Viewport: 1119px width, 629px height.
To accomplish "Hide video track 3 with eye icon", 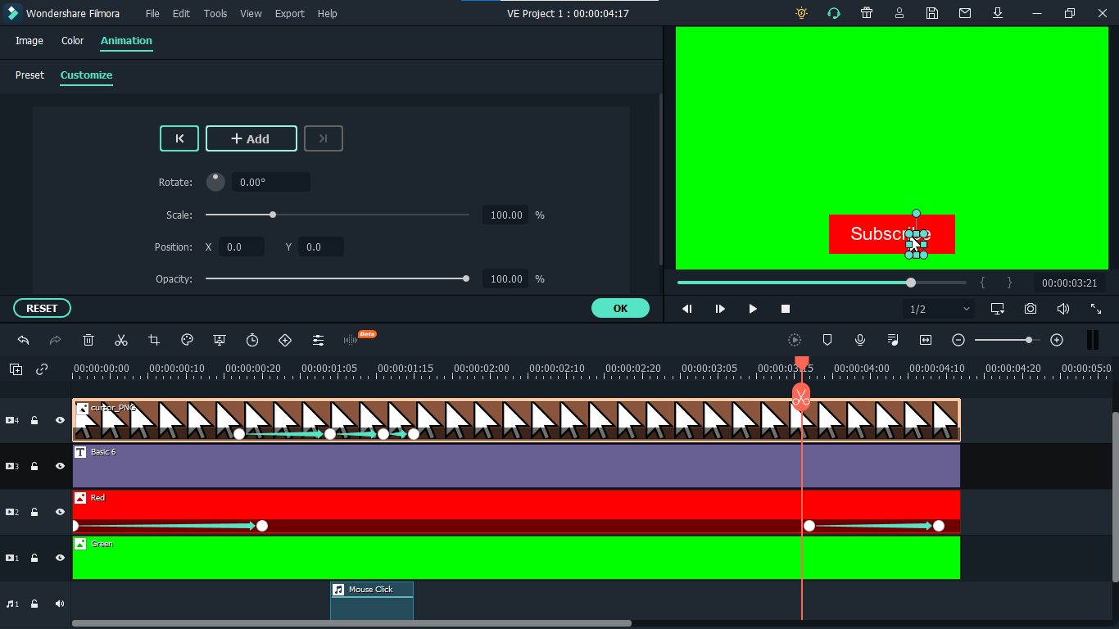I will pos(60,466).
